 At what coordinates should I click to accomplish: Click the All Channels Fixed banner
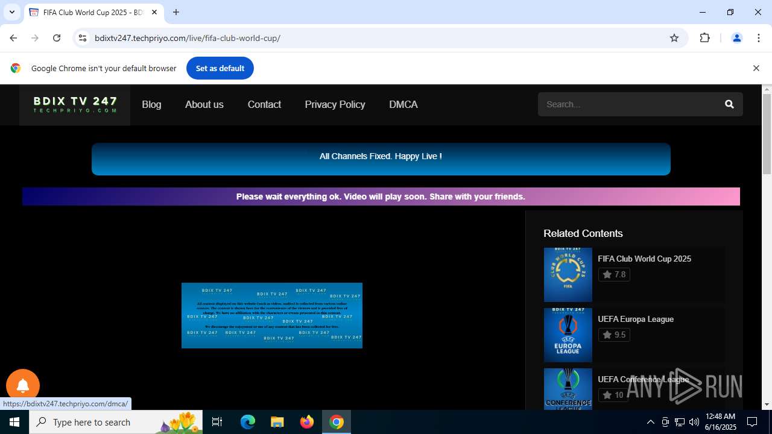pyautogui.click(x=381, y=159)
